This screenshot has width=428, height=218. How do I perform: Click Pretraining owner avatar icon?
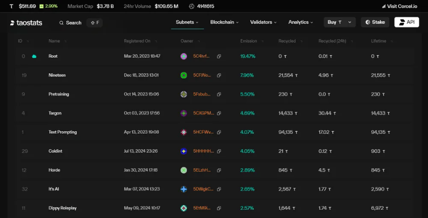[184, 94]
